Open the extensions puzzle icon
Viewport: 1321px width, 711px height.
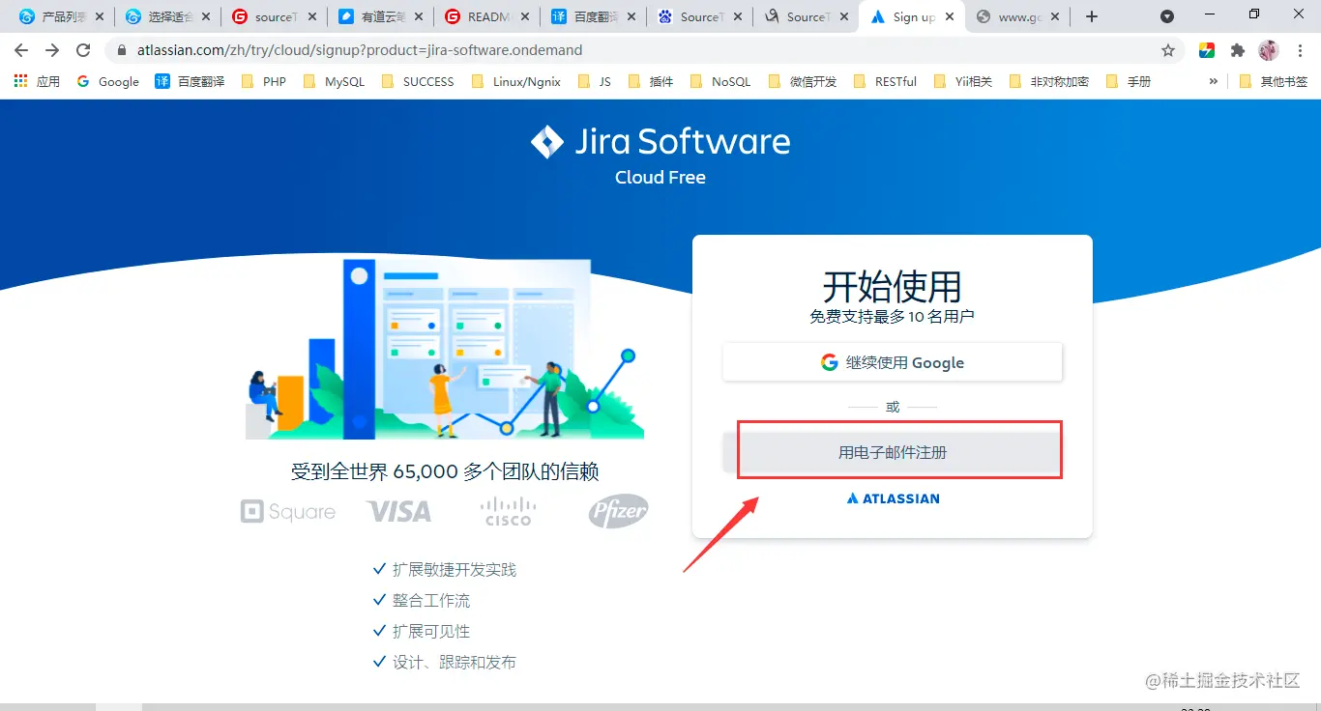click(x=1237, y=50)
